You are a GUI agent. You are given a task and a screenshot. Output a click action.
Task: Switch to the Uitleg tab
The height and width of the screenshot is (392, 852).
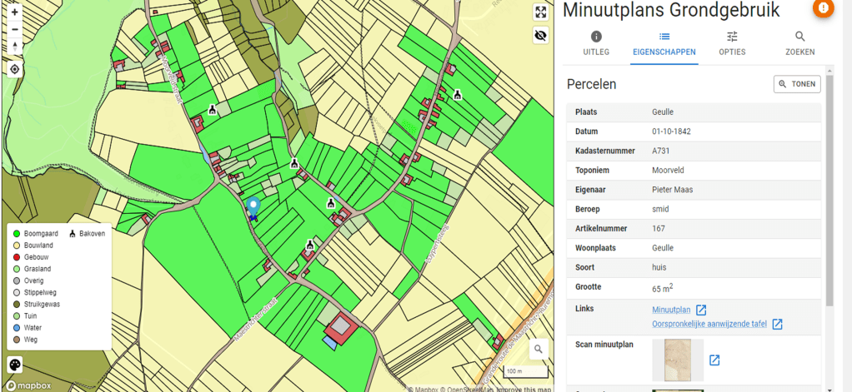click(x=595, y=43)
